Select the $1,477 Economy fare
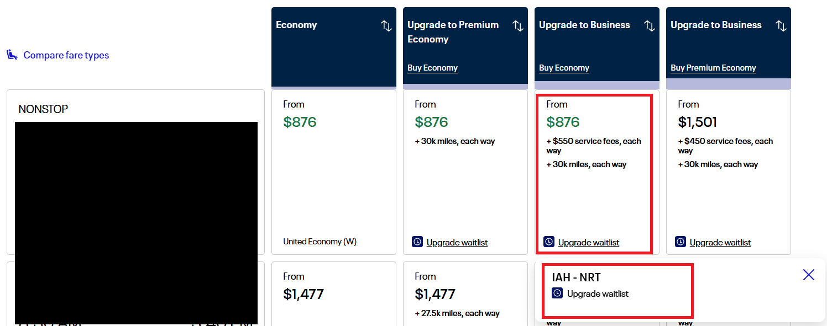Screen dimensions: 827x326 (334, 294)
